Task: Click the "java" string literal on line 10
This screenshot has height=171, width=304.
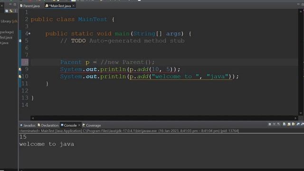Action: [x=218, y=76]
